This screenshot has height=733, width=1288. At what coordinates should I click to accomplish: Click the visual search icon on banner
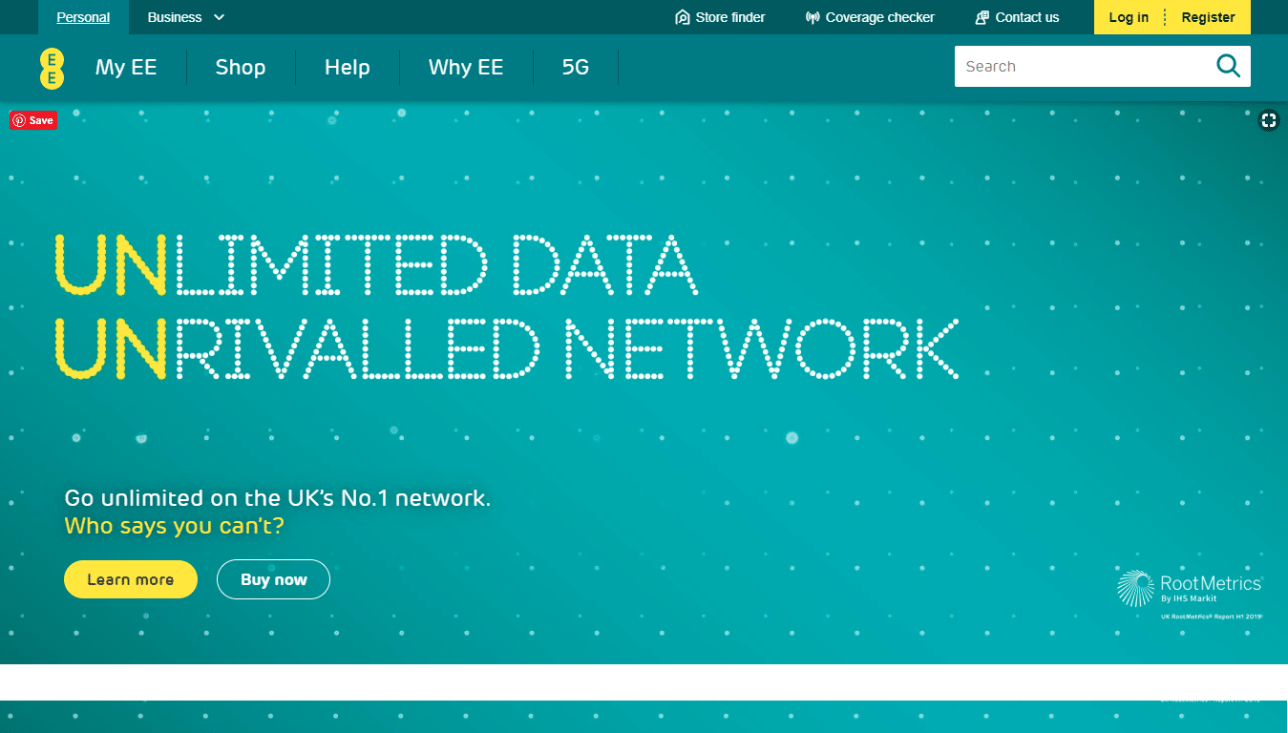pyautogui.click(x=1268, y=120)
